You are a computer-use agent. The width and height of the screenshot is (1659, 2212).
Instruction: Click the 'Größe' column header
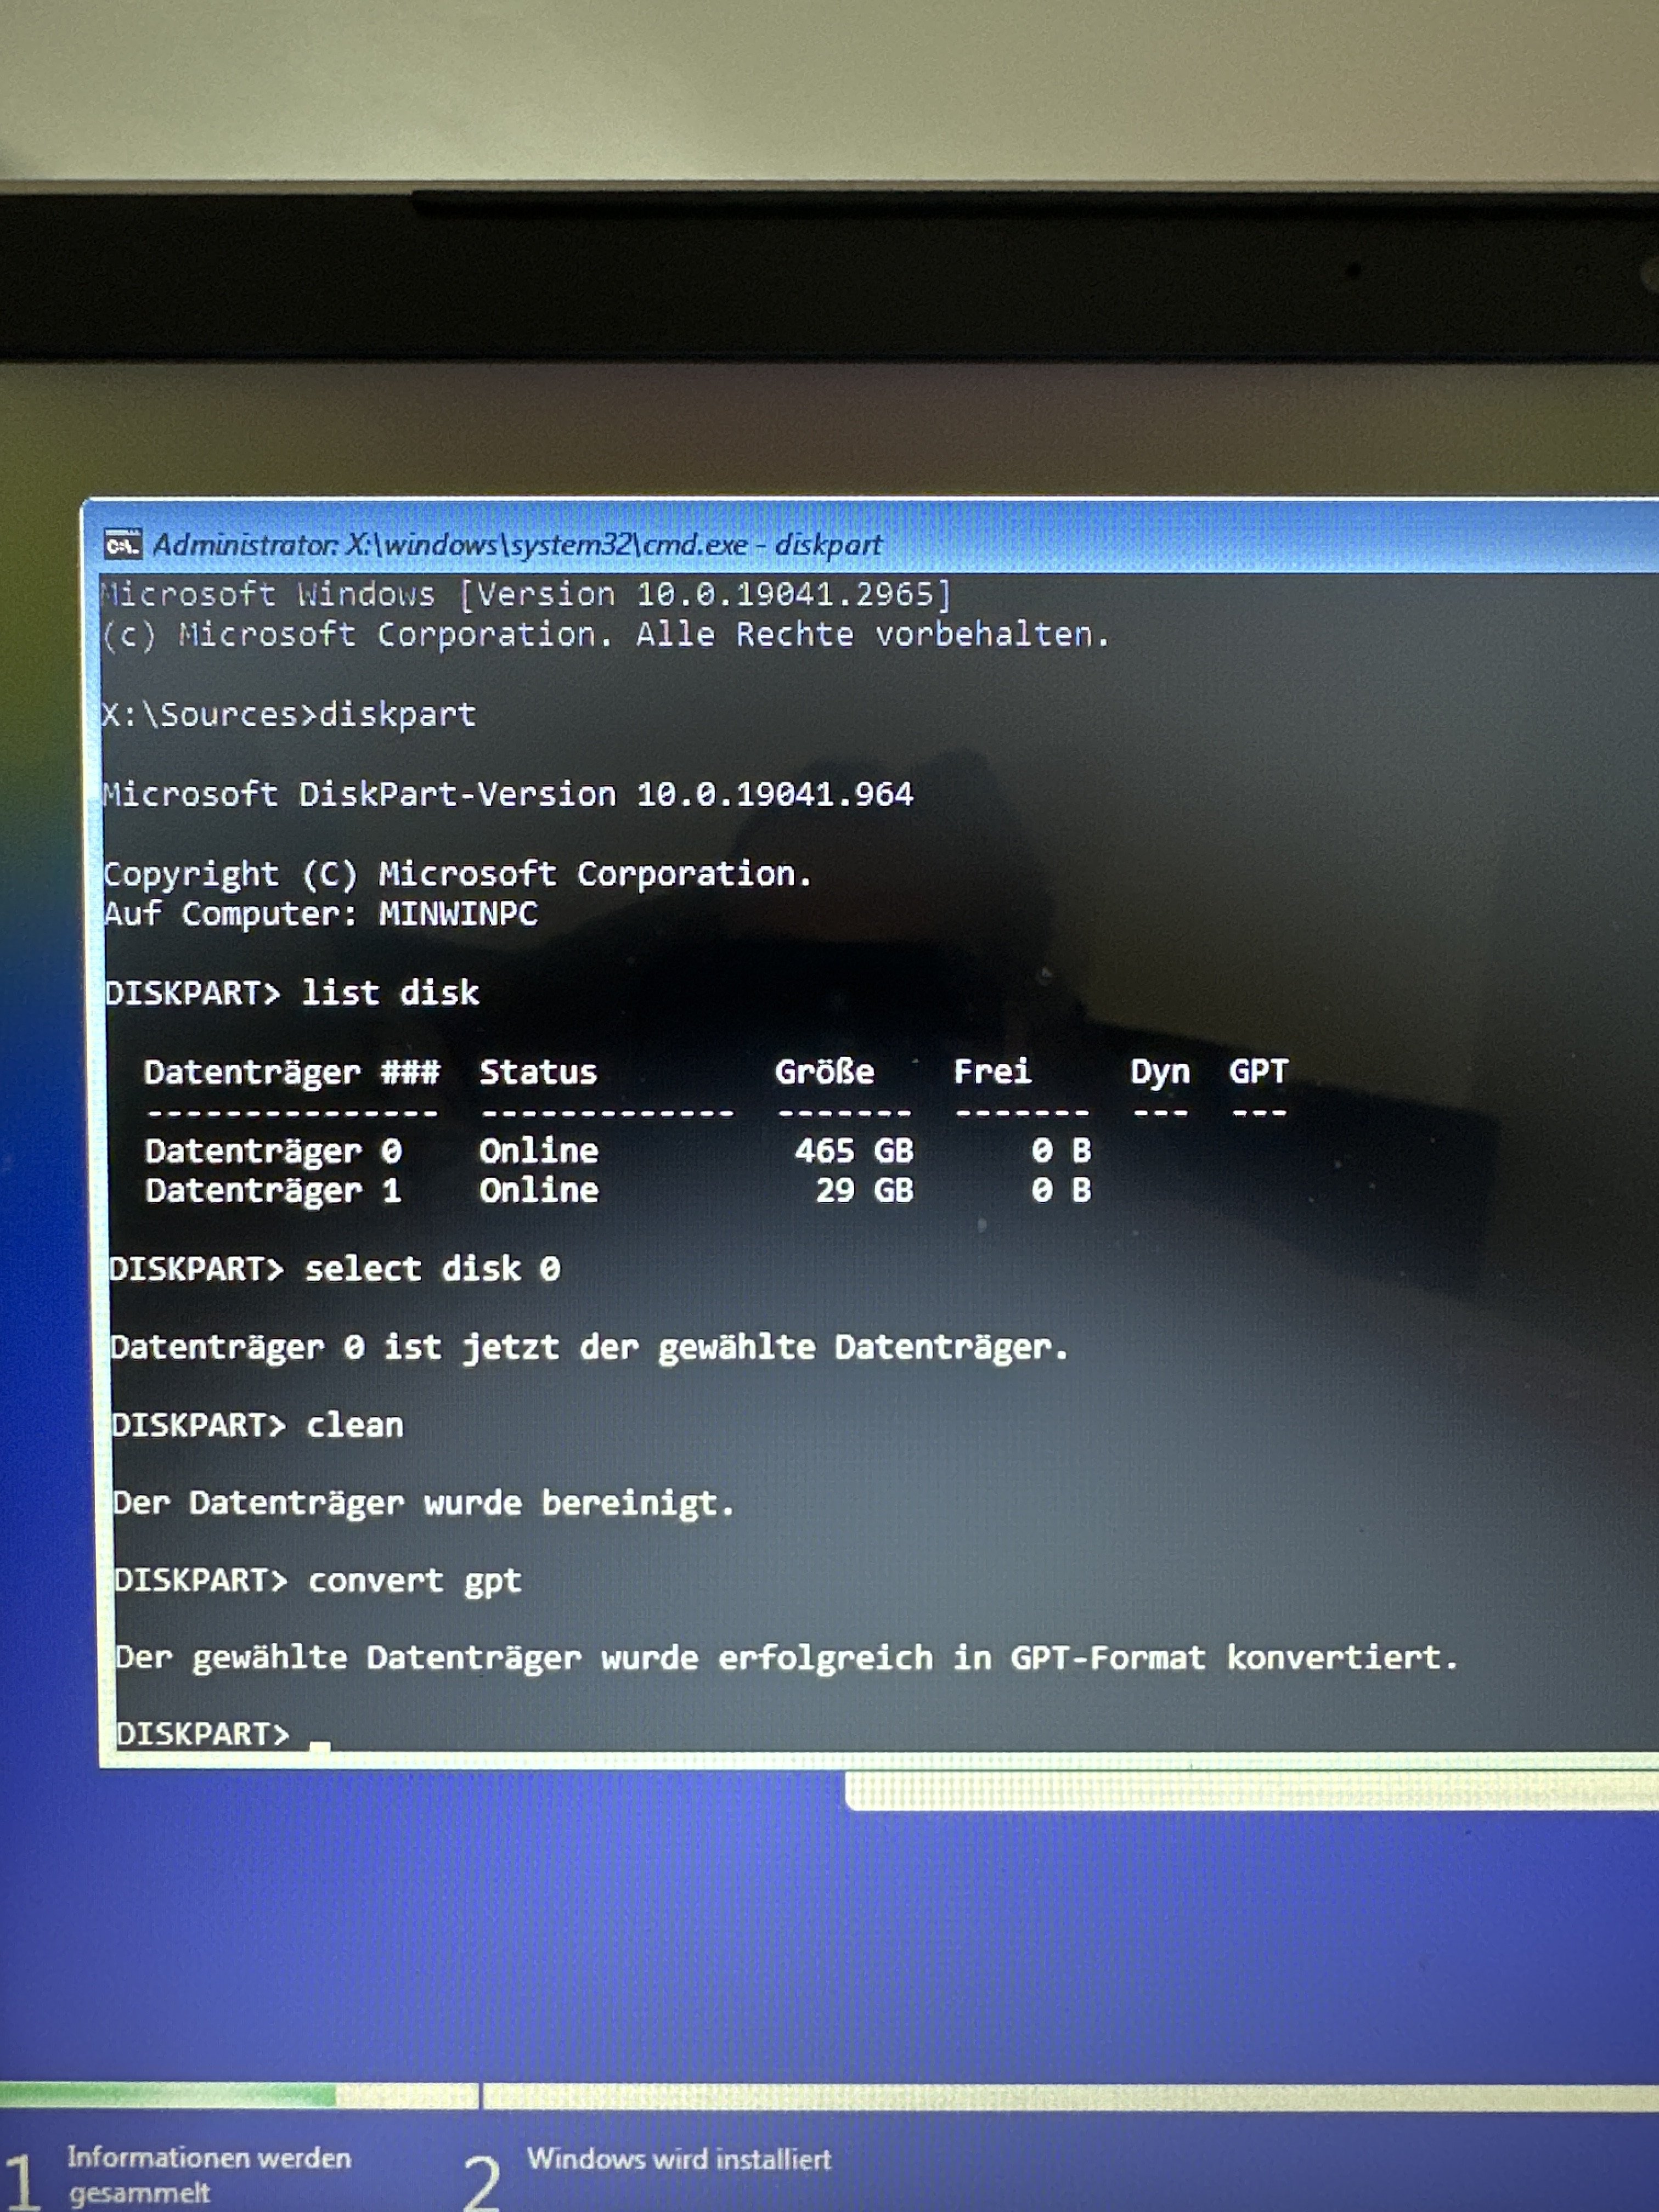pos(824,1072)
